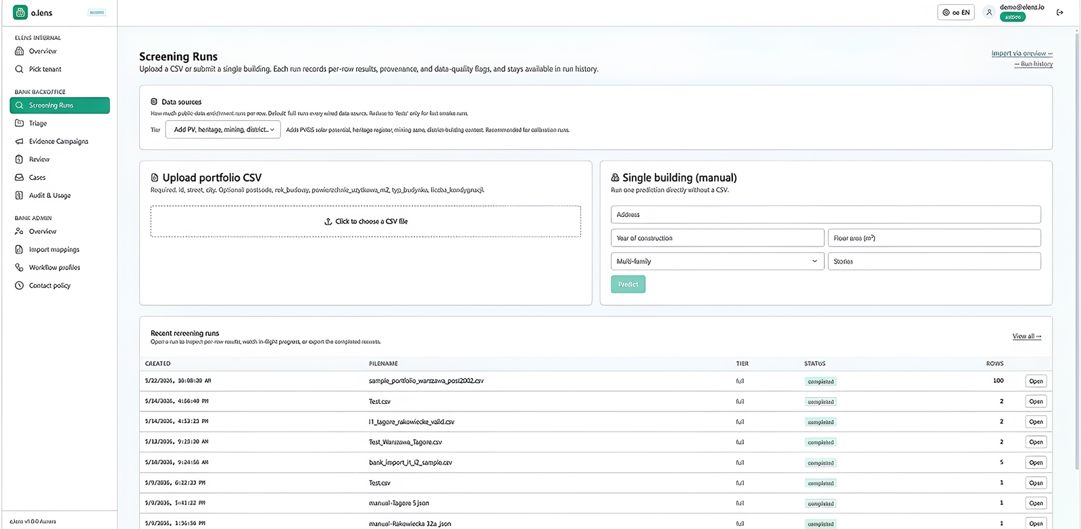The height and width of the screenshot is (529, 1081).
Task: Switch language with EN button
Action: (x=956, y=12)
